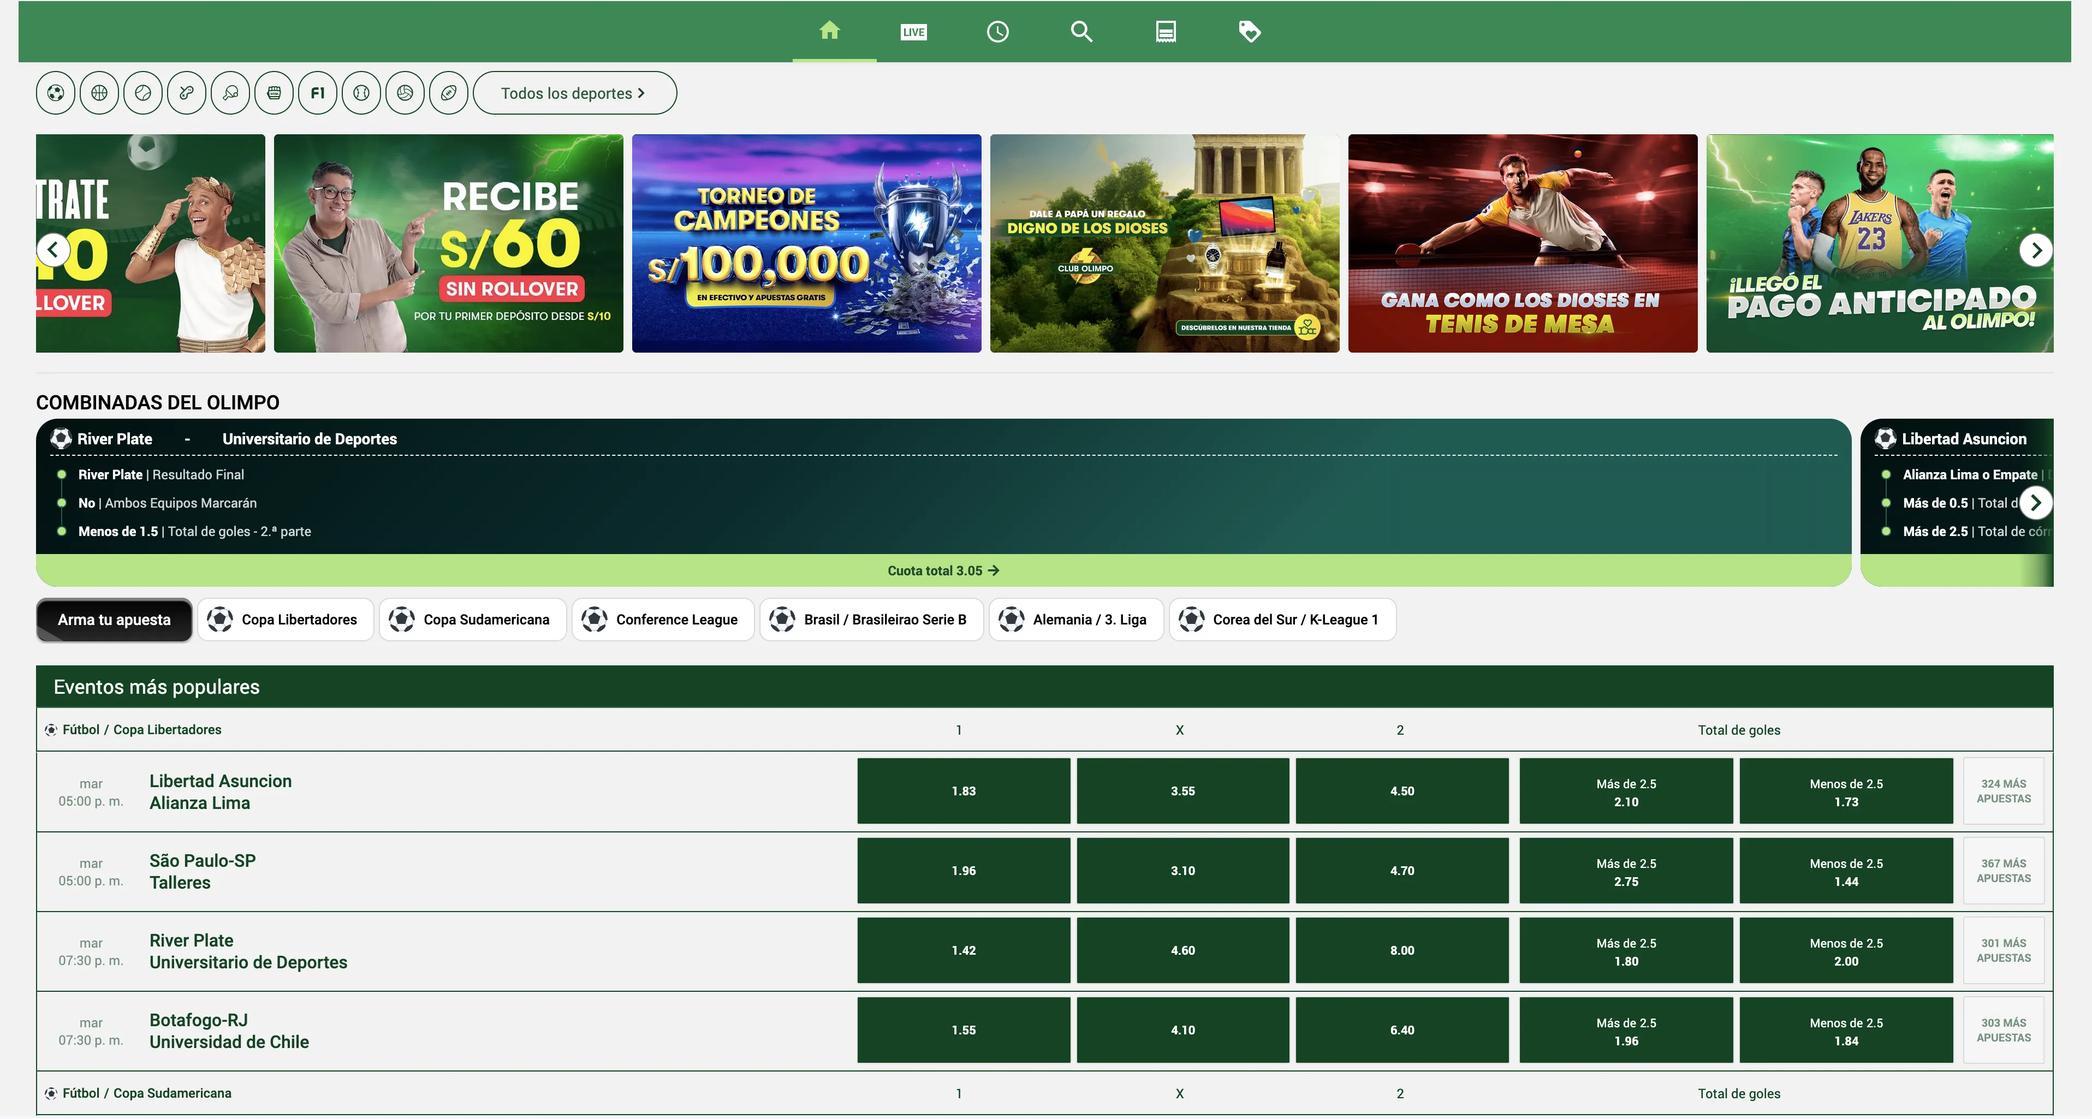The image size is (2092, 1119).
Task: Open River Plate vs Universitario match row
Action: (x=248, y=951)
